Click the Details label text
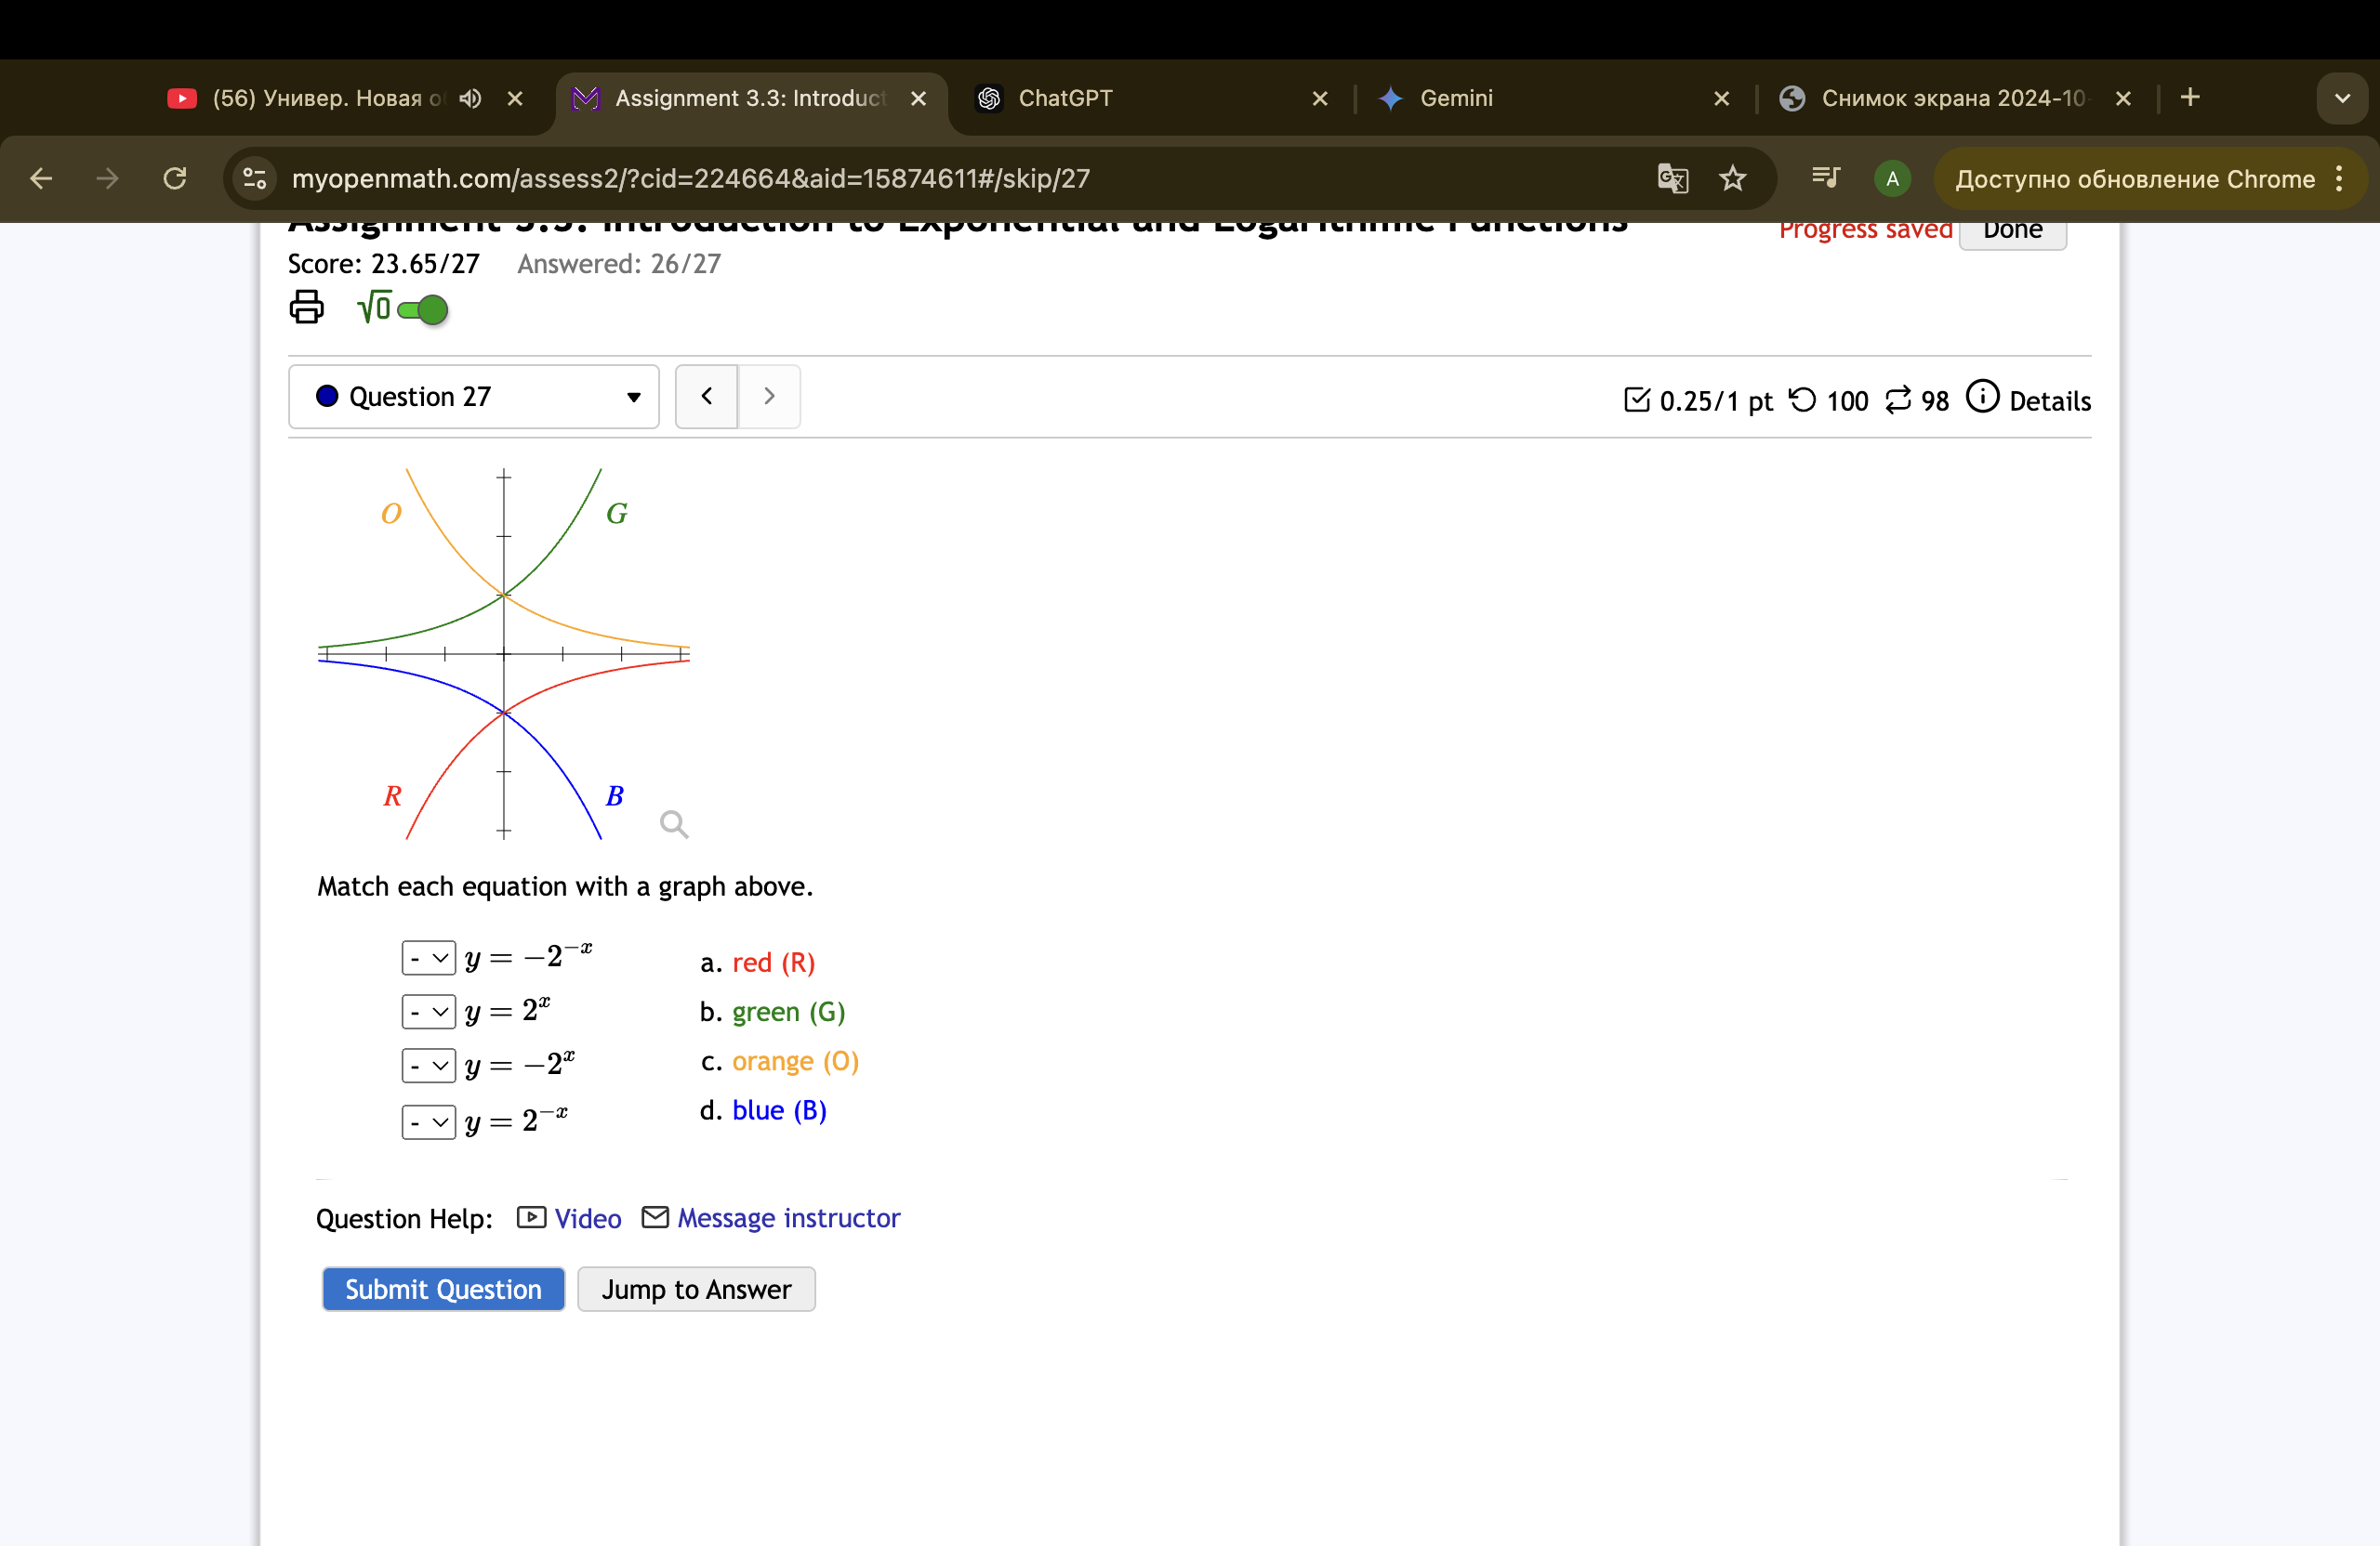Viewport: 2380px width, 1546px height. (2050, 400)
